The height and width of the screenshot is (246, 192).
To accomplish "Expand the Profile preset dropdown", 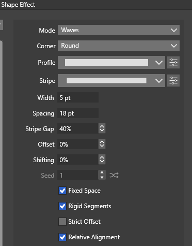I will click(111, 62).
